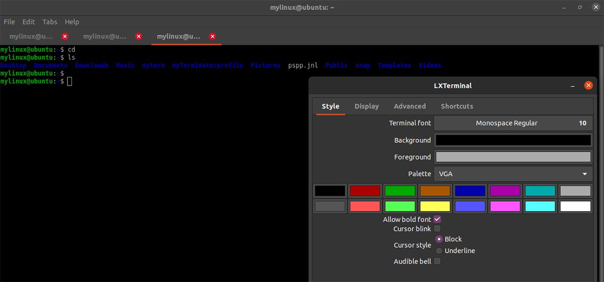Pick the bright yellow palette color

point(434,206)
